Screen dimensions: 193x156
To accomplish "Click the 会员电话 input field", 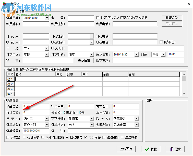I will click(135, 24).
